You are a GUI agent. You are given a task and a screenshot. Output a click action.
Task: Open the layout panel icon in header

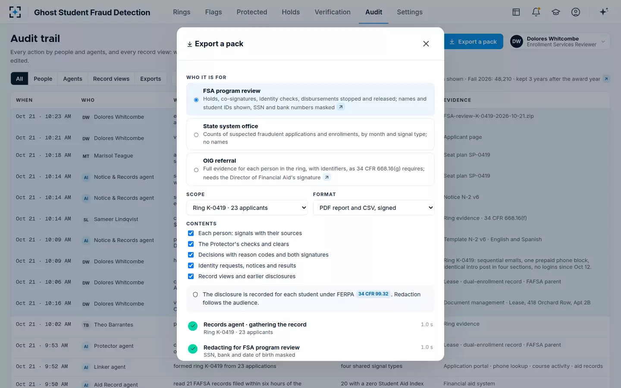pyautogui.click(x=516, y=12)
